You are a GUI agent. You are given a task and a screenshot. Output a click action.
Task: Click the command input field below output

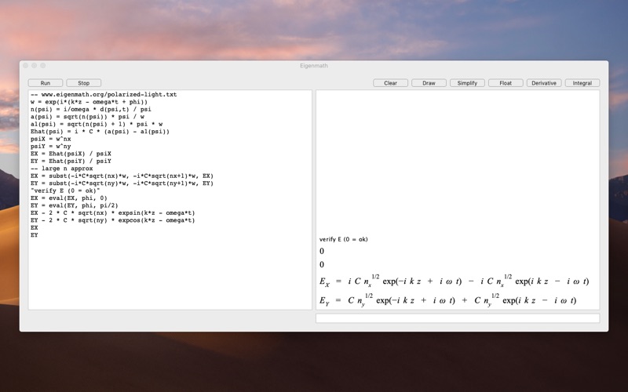(x=458, y=318)
